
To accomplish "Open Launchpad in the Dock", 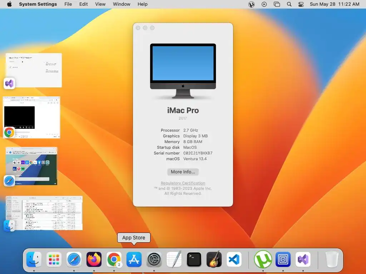I will (54, 259).
